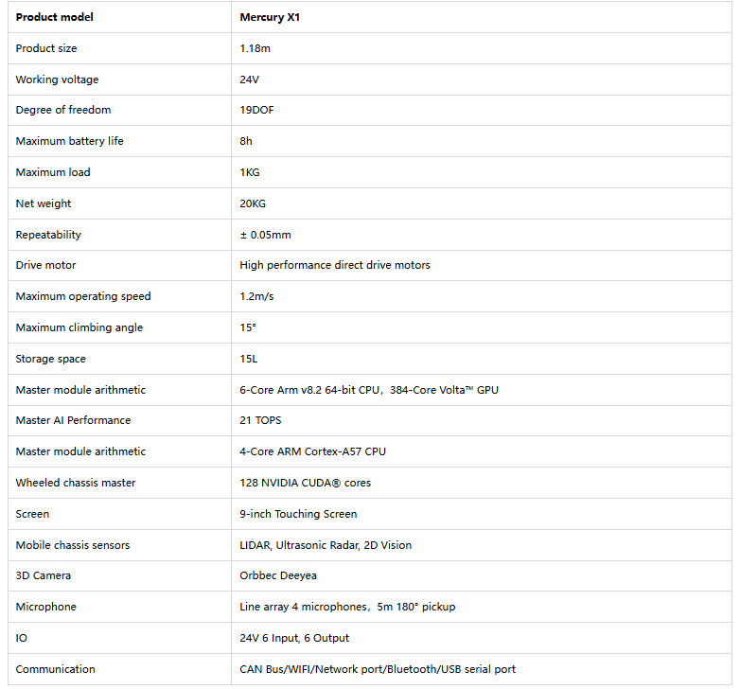
Task: Click the "Maximum climbing angle" label
Action: pyautogui.click(x=79, y=327)
